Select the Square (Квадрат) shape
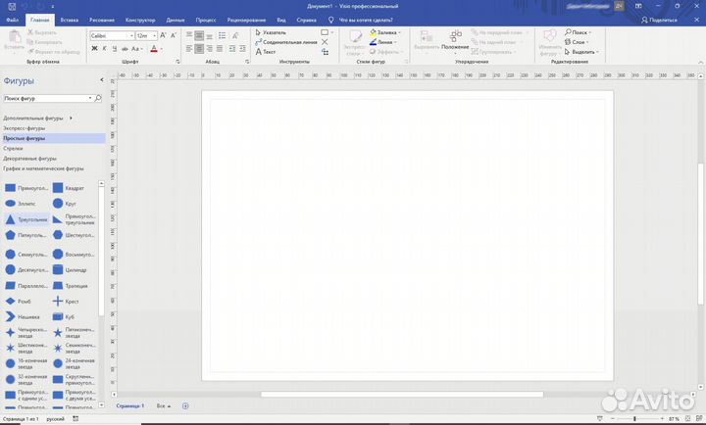This screenshot has width=706, height=425. coord(69,188)
